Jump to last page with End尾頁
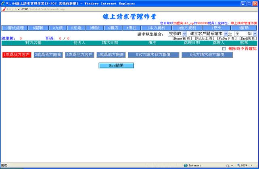Image resolution: width=259 pixels, height=169 pixels. [248, 38]
